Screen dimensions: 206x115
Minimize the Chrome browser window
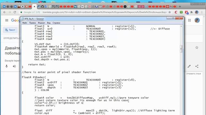(192, 4)
